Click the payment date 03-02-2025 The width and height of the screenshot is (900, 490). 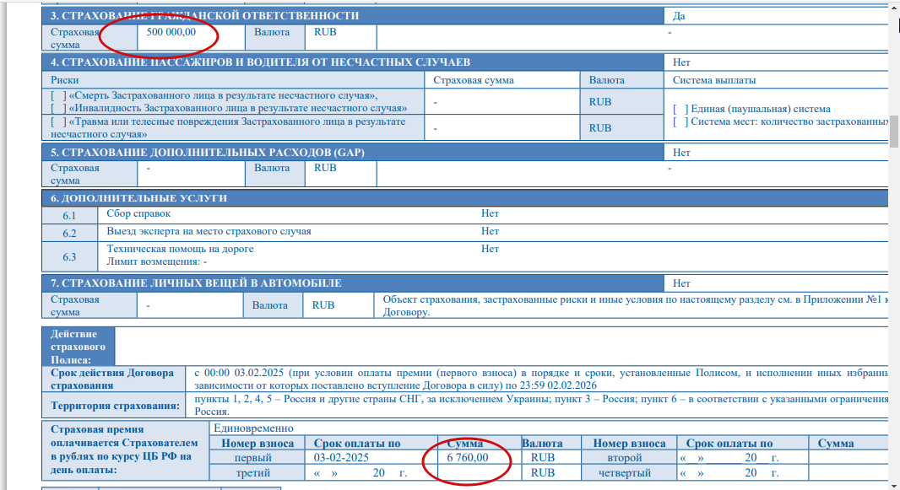tap(341, 457)
